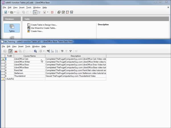The image size is (171, 128).
Task: Select Tables in Database pane
Action: point(12,28)
